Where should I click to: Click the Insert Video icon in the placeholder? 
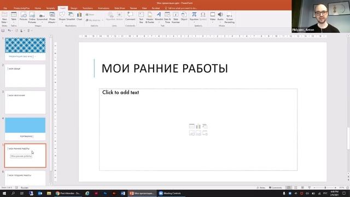(x=205, y=133)
